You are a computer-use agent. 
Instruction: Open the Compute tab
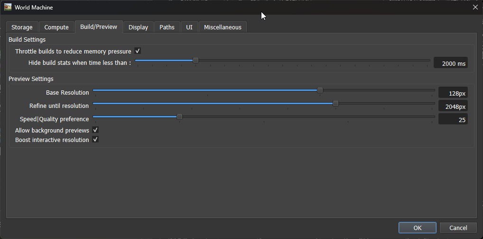pos(56,27)
